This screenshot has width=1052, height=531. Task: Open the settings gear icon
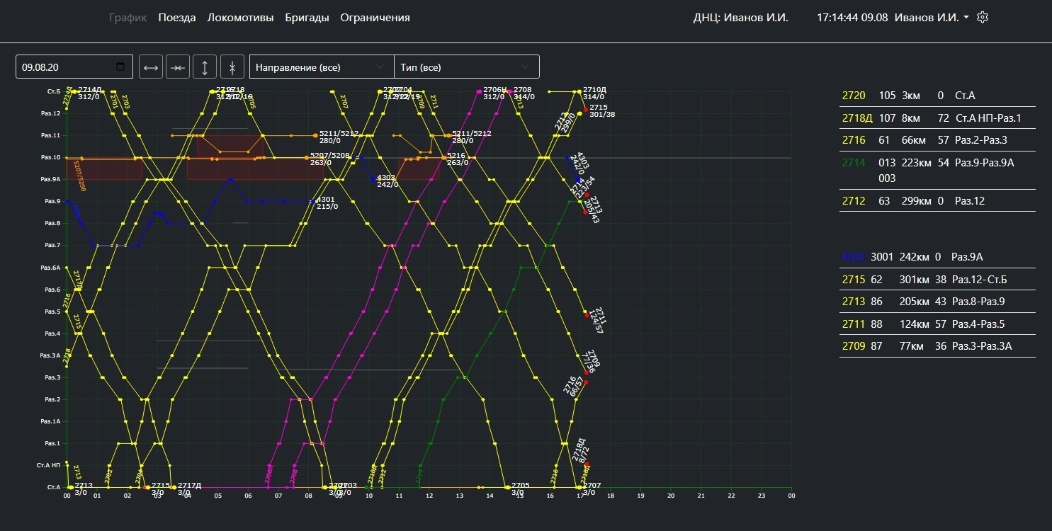pos(982,17)
